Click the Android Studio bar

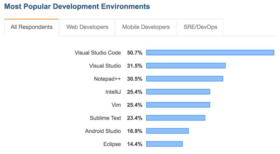[x=167, y=131]
